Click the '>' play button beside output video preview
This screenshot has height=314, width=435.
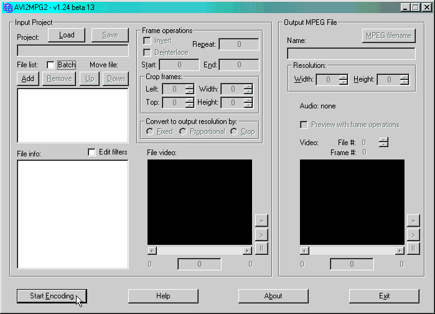coord(413,235)
